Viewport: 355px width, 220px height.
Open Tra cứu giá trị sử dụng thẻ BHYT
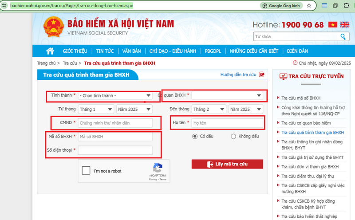pyautogui.click(x=312, y=157)
